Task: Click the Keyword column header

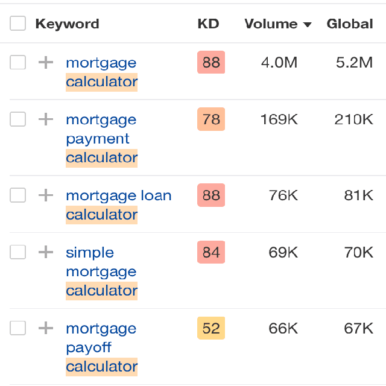Action: click(x=67, y=24)
